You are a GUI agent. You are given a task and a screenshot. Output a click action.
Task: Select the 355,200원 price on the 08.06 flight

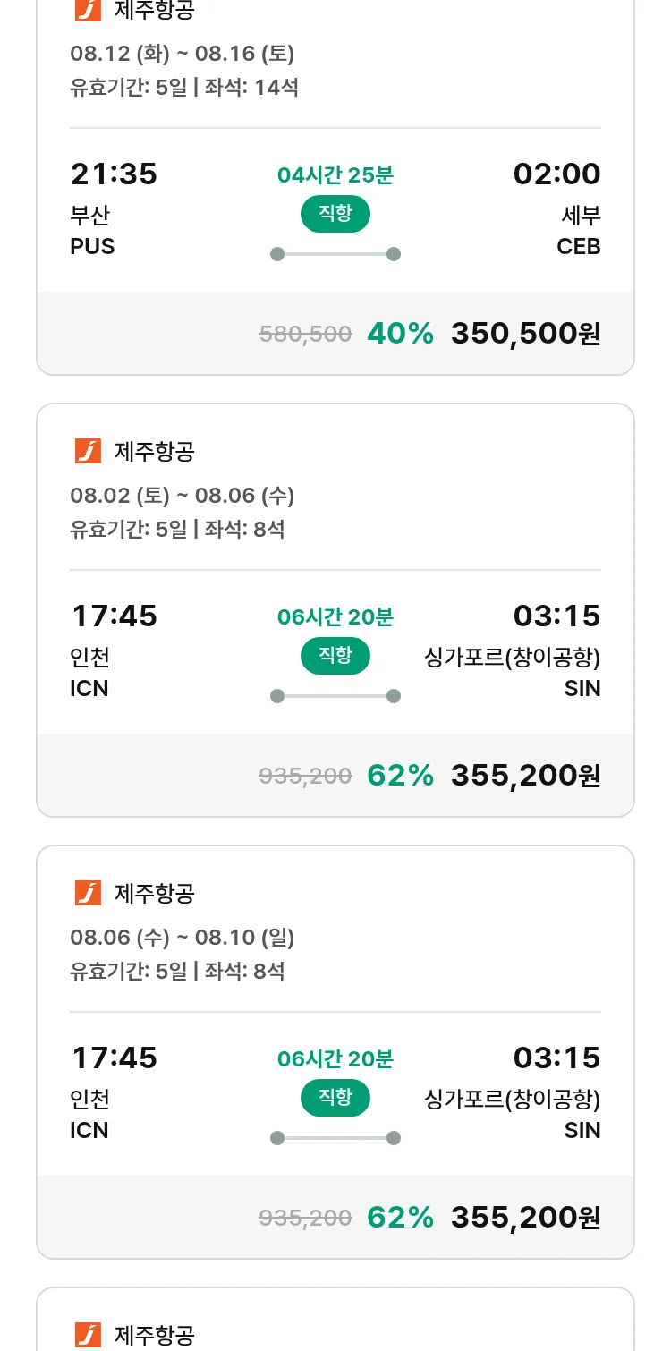click(x=525, y=1218)
